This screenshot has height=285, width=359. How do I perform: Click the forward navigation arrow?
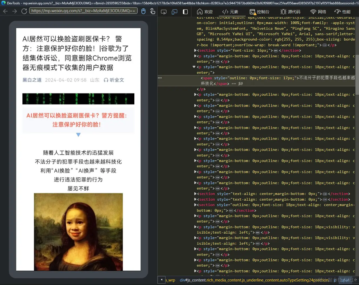coord(15,11)
